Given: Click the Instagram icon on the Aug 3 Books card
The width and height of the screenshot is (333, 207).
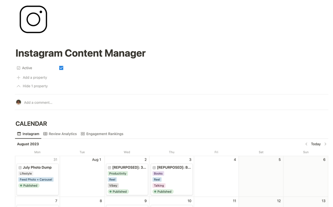Looking at the screenshot, I should (154, 167).
